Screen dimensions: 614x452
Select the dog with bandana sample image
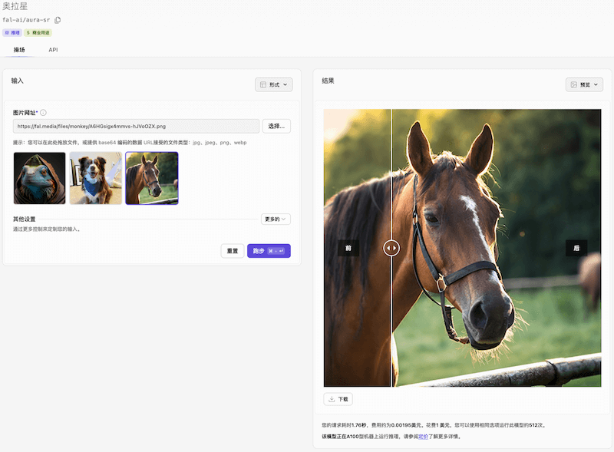tap(95, 178)
